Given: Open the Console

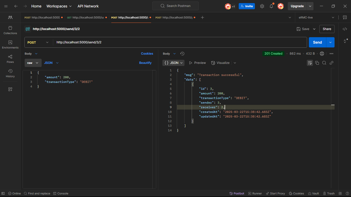Looking at the screenshot, I should click(x=61, y=193).
